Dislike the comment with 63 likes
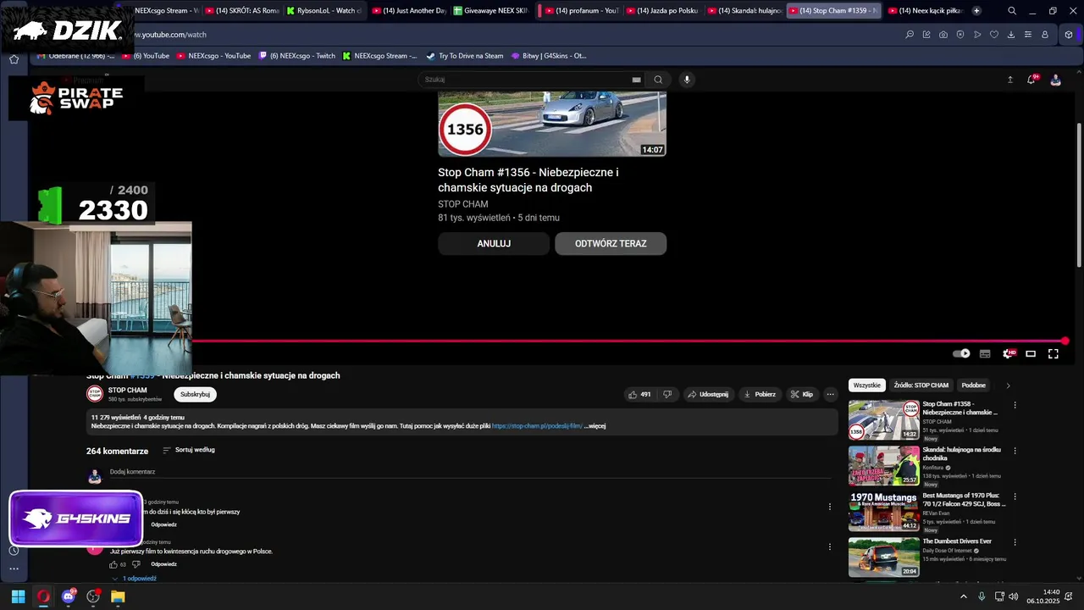The height and width of the screenshot is (610, 1084). click(x=135, y=564)
